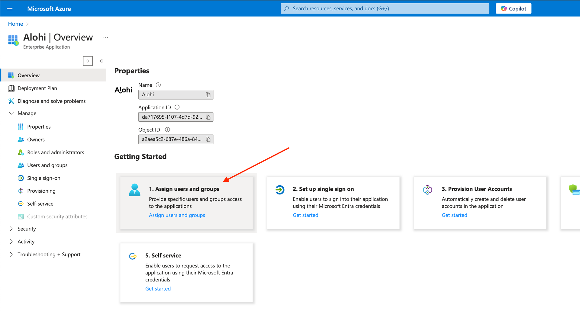
Task: Expand the Security section
Action: click(x=11, y=229)
